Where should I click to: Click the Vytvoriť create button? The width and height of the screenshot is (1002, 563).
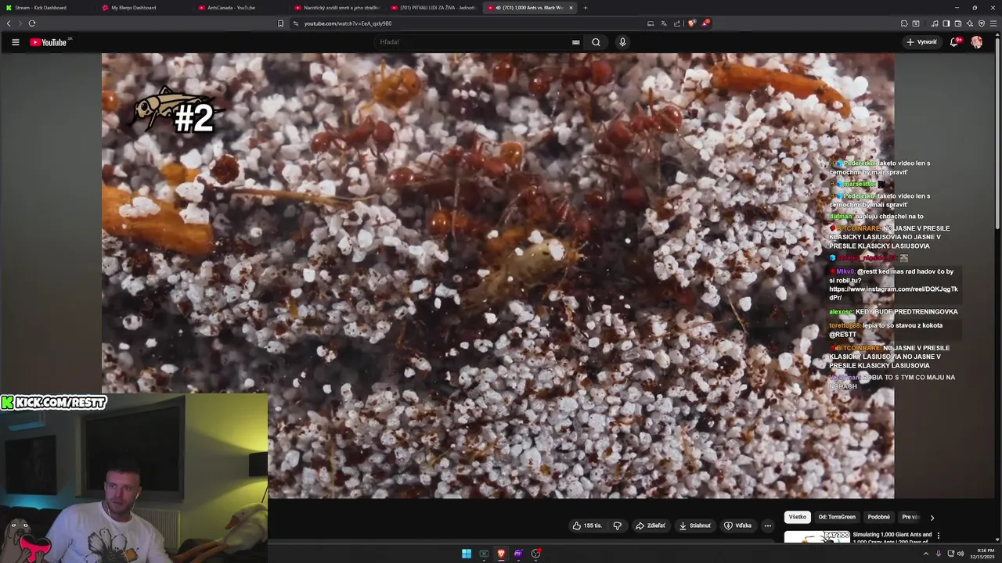921,42
